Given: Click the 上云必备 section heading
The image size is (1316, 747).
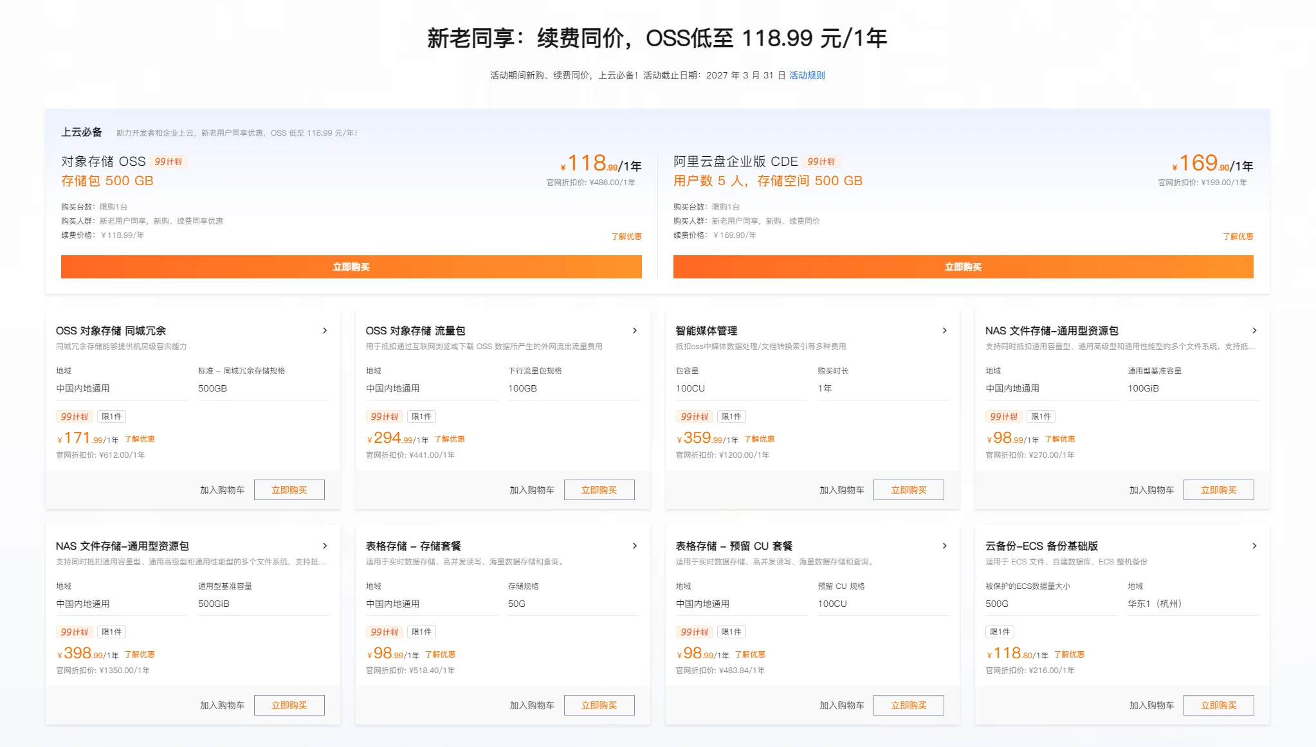Looking at the screenshot, I should click(x=82, y=132).
